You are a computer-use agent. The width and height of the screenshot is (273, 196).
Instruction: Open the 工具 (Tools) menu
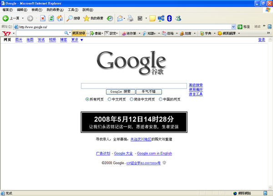[x=73, y=10]
